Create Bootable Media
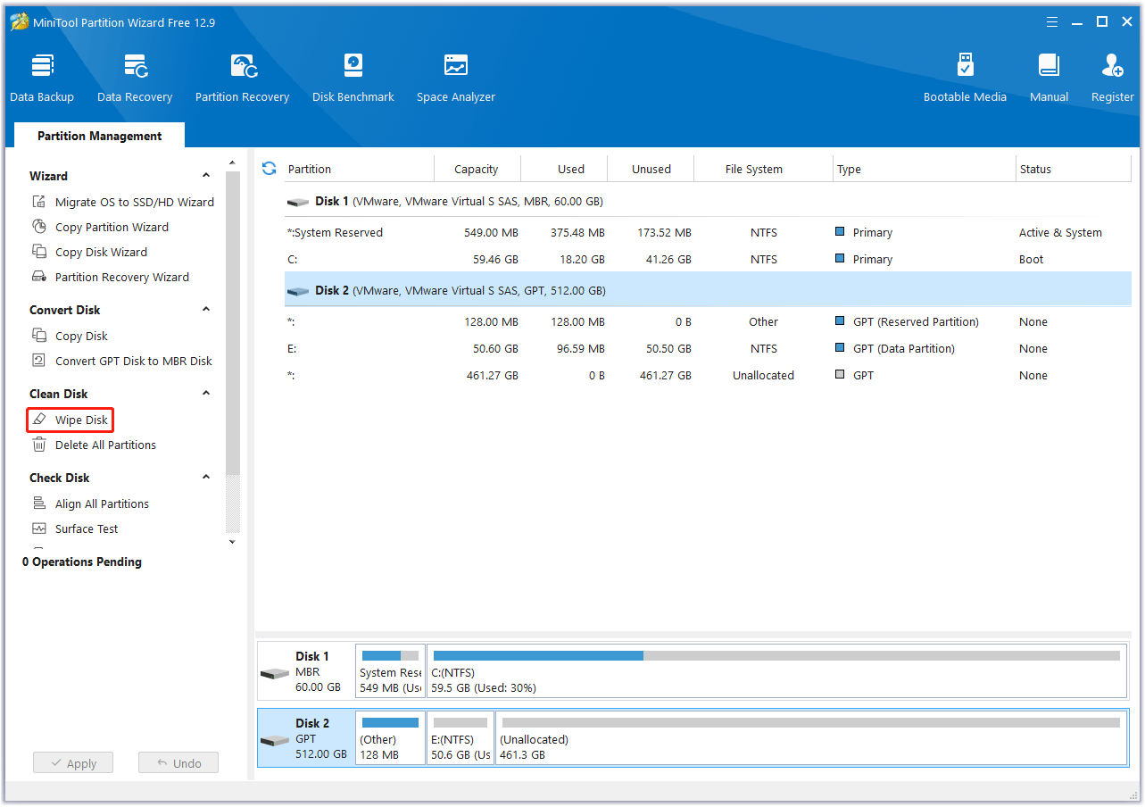 coord(965,76)
